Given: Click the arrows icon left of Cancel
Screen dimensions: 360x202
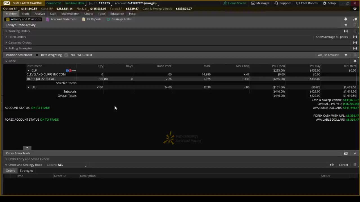Looking at the screenshot, I should coord(332,165).
